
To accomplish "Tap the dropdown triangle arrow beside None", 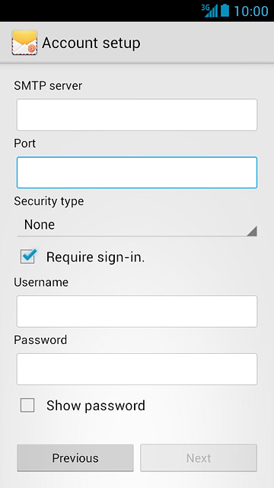I will [x=252, y=231].
